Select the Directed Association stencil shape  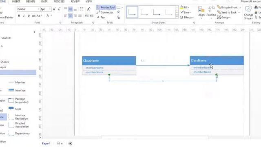coord(18,125)
